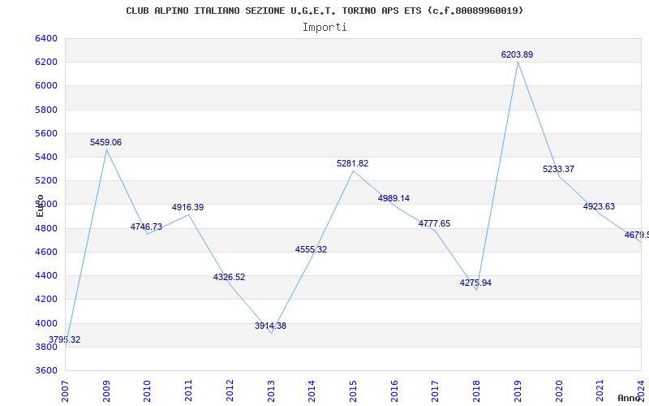This screenshot has height=406, width=649.
Task: Click the y-axis value 5400
Action: point(46,157)
